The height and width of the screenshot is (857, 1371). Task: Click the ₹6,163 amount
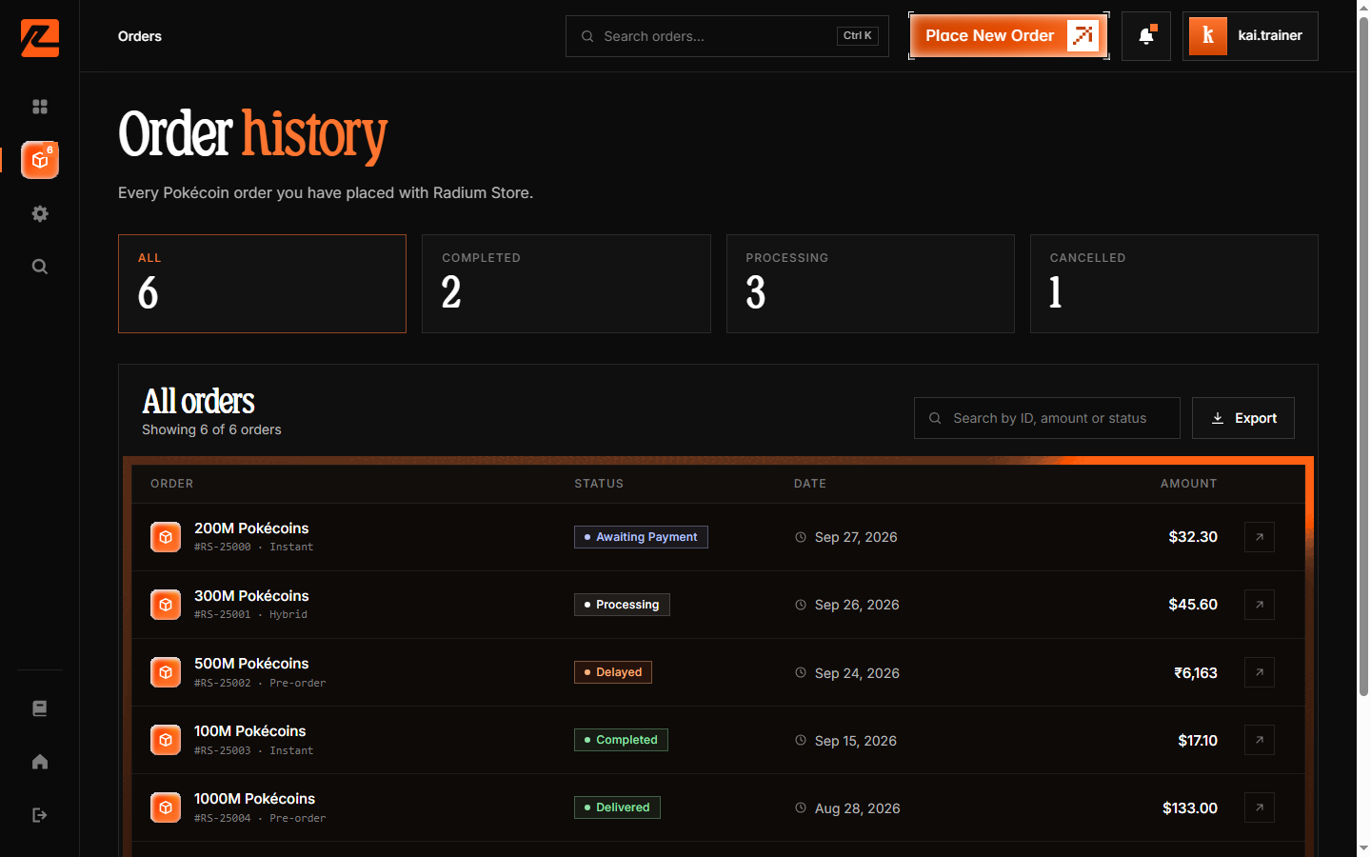pos(1196,673)
